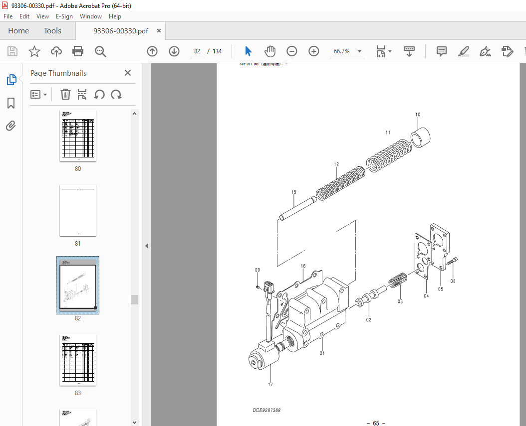Click the scrolling mode keyboard icon
The width and height of the screenshot is (526, 426).
coord(409,51)
